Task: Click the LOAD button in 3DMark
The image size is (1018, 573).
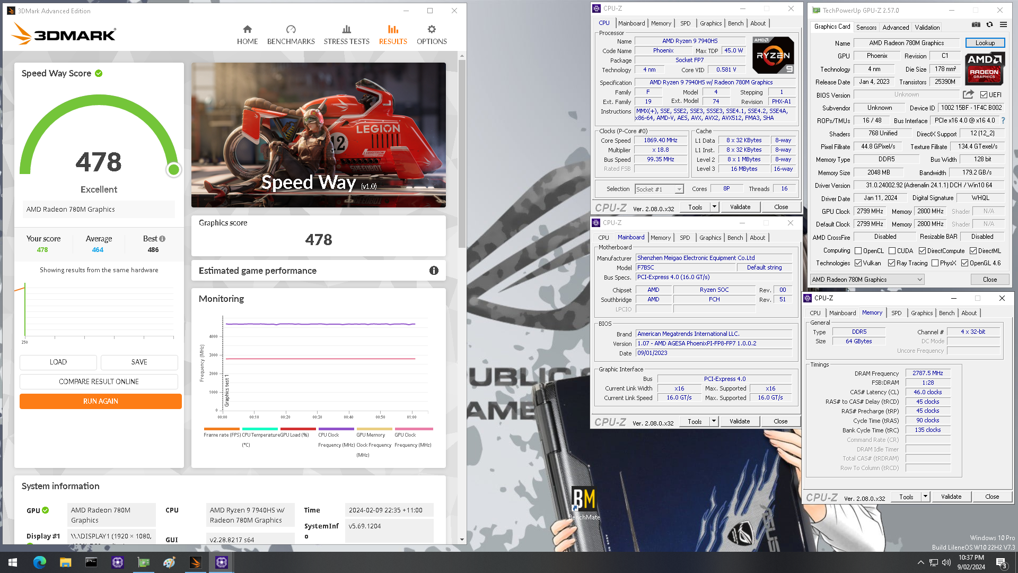Action: (x=58, y=362)
